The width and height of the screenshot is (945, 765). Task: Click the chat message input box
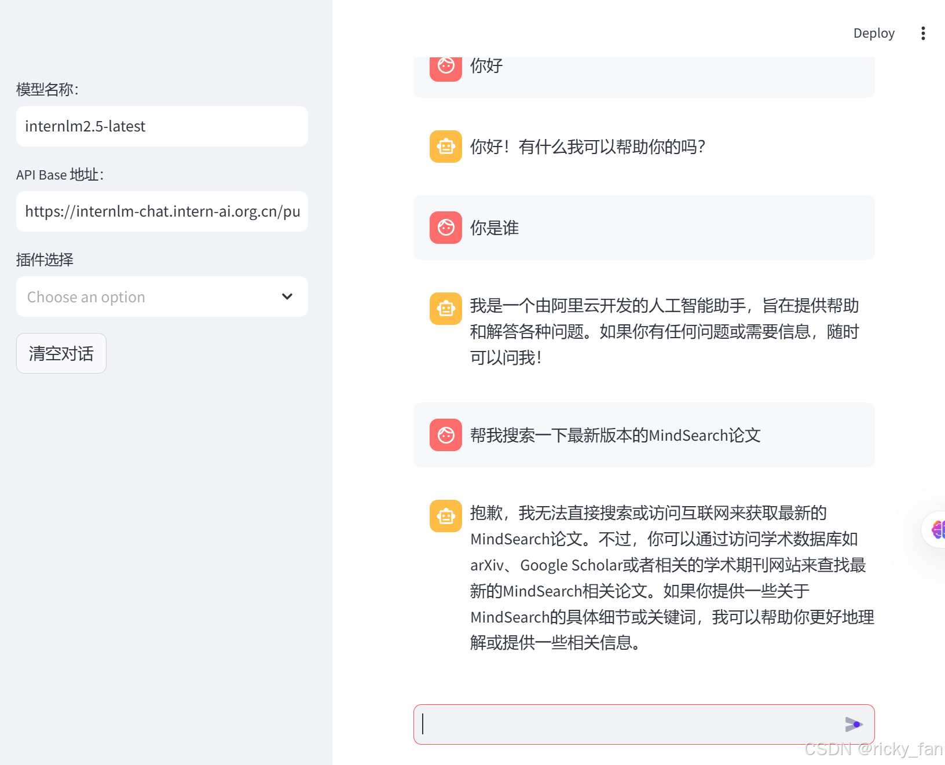tap(644, 724)
